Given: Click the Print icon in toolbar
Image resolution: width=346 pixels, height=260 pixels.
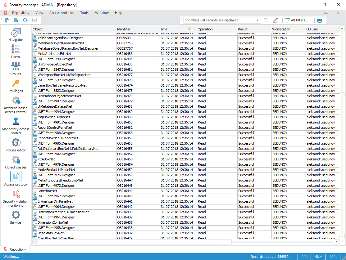Looking at the screenshot, I should (x=320, y=20).
